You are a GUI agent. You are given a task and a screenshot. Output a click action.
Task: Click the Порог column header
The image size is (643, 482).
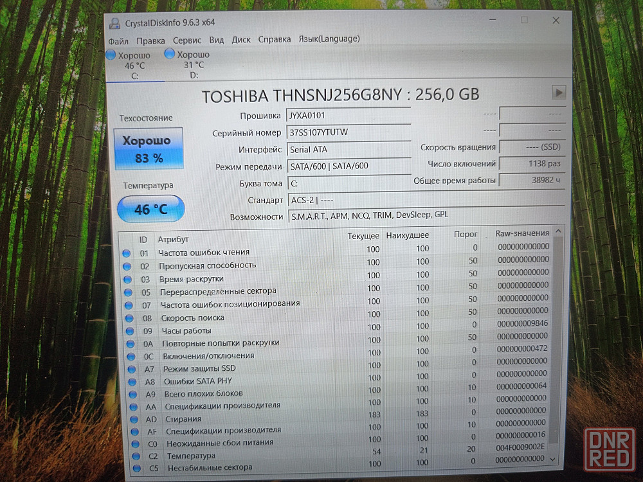pyautogui.click(x=466, y=235)
